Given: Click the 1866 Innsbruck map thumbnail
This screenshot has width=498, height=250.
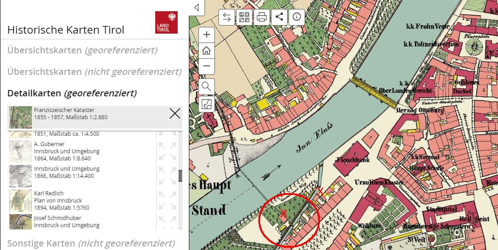Looking at the screenshot, I should pos(21,176).
